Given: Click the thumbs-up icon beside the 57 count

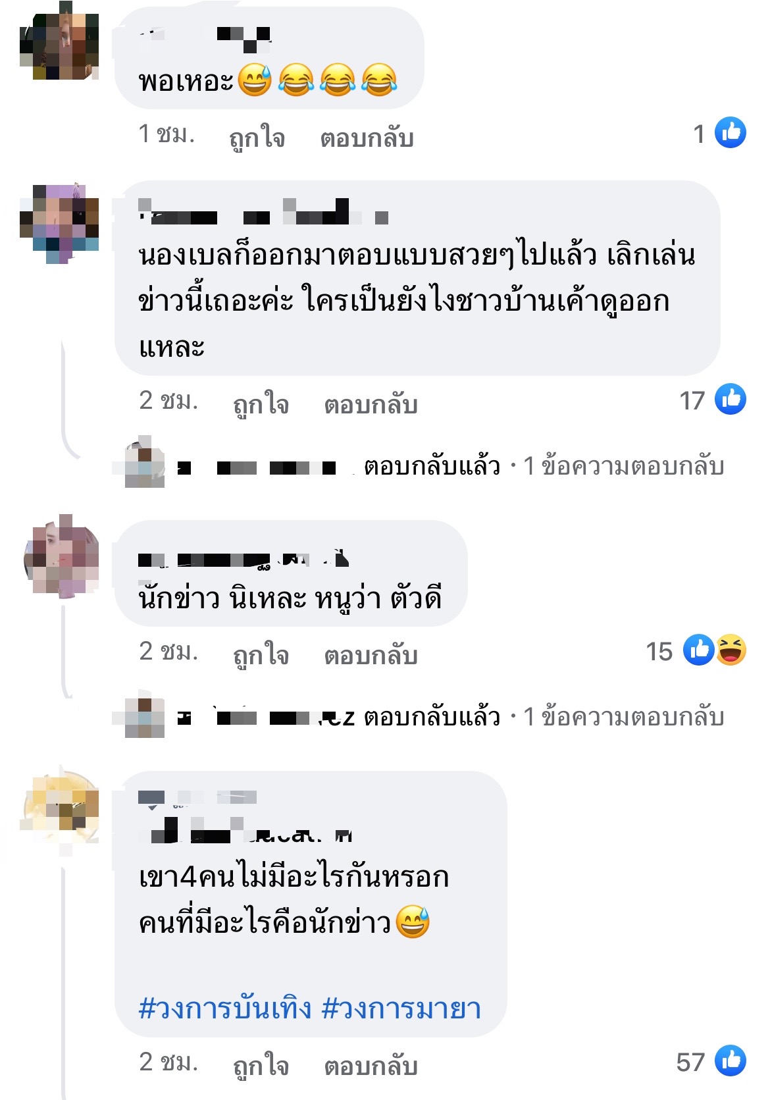Looking at the screenshot, I should tap(731, 1061).
